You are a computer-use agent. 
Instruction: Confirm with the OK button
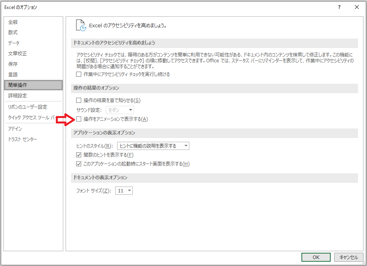(316, 257)
